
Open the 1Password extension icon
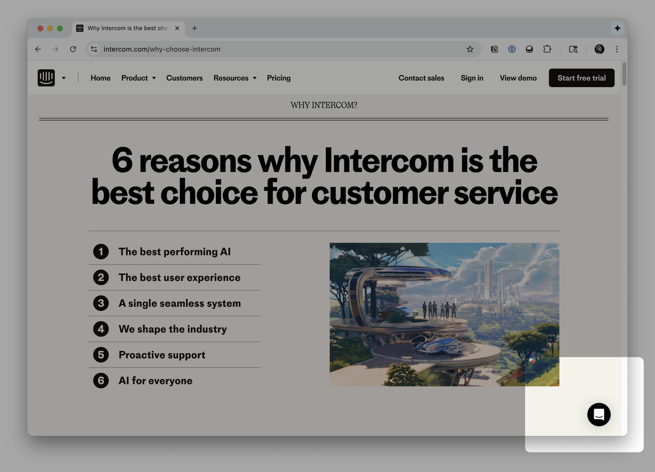point(512,49)
